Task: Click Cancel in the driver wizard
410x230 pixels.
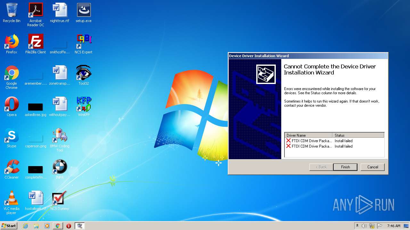Action: (373, 167)
